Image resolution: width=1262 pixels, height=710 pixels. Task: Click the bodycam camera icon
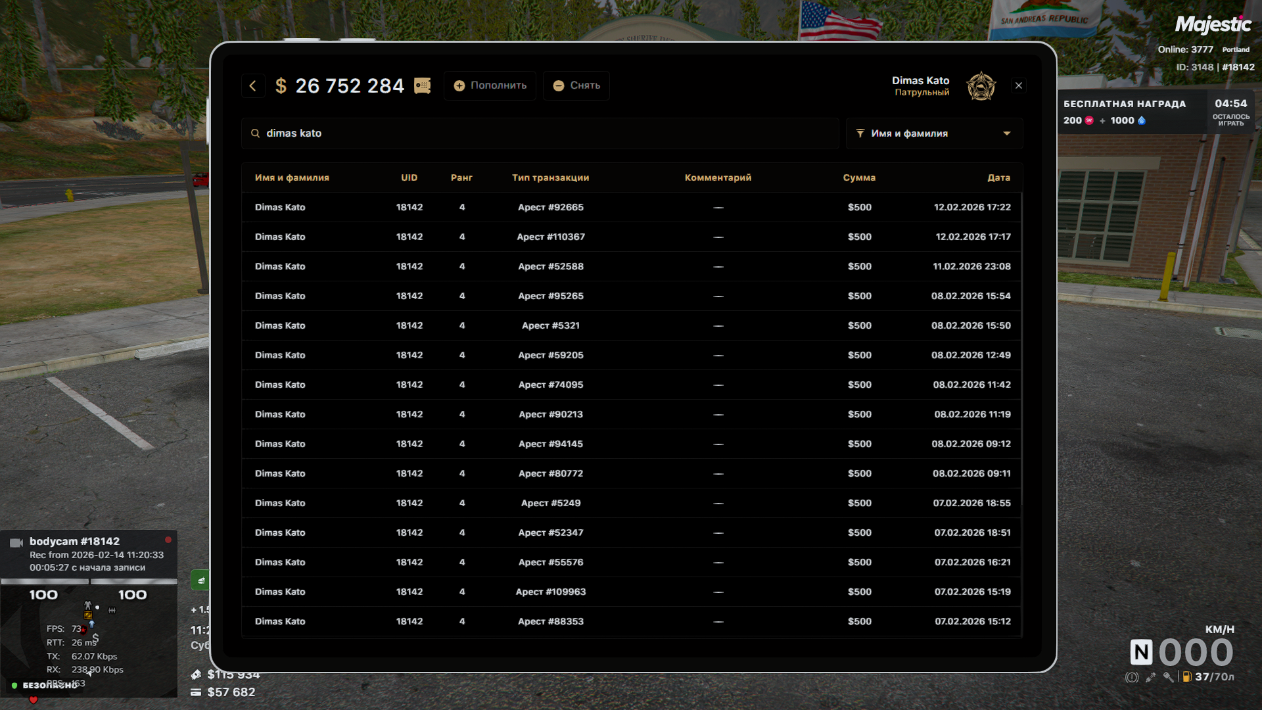[x=16, y=542]
